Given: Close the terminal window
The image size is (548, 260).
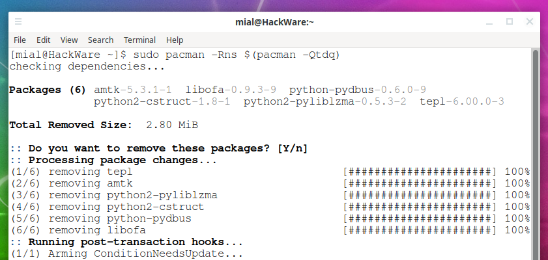Looking at the screenshot, I should (530, 22).
